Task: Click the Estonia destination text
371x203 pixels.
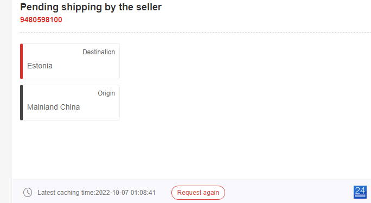Action: click(40, 66)
